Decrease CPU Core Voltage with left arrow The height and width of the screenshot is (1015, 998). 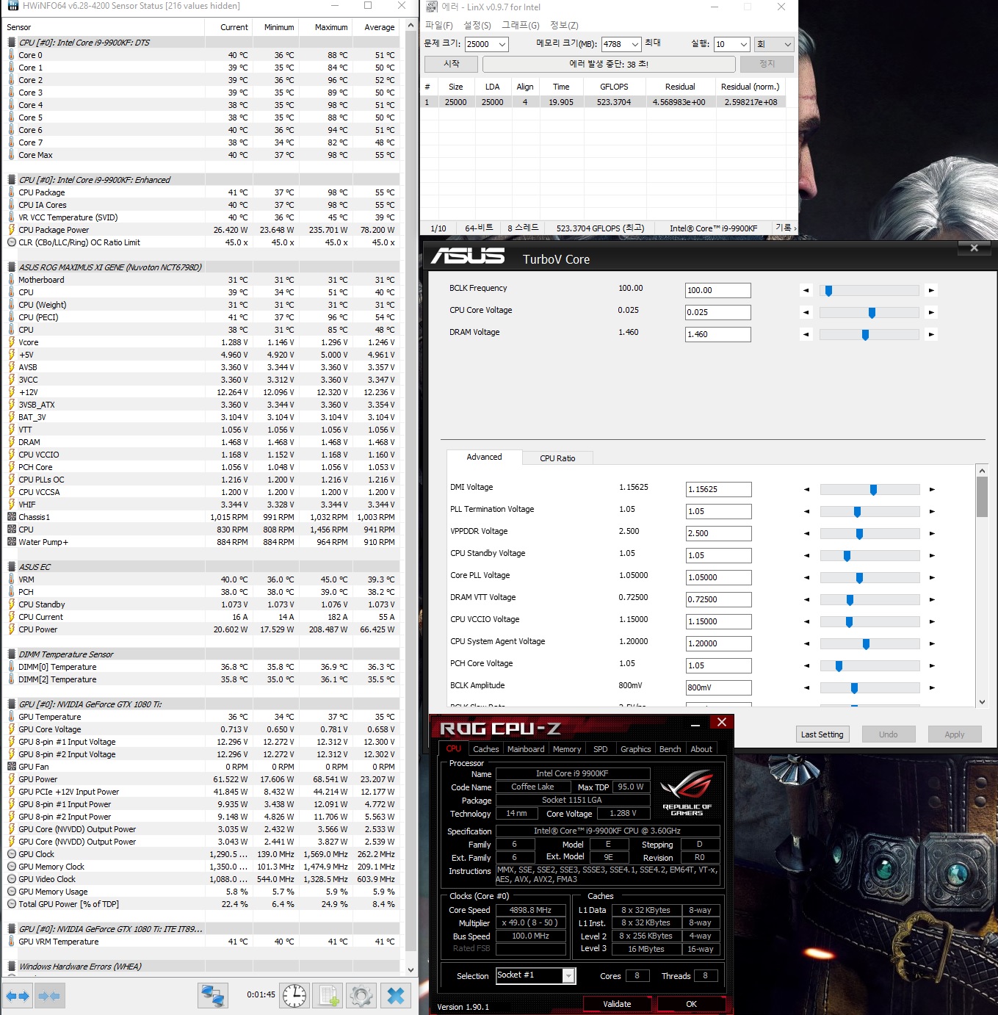tap(806, 313)
